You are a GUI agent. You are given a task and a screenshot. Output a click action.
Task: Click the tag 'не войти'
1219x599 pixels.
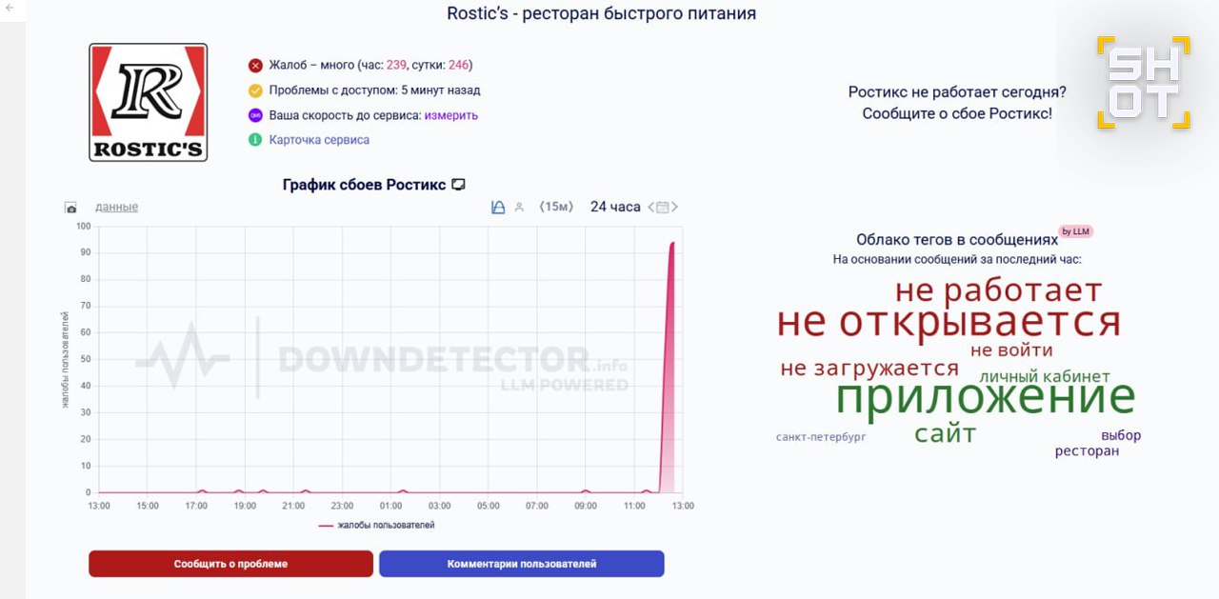pos(1011,349)
